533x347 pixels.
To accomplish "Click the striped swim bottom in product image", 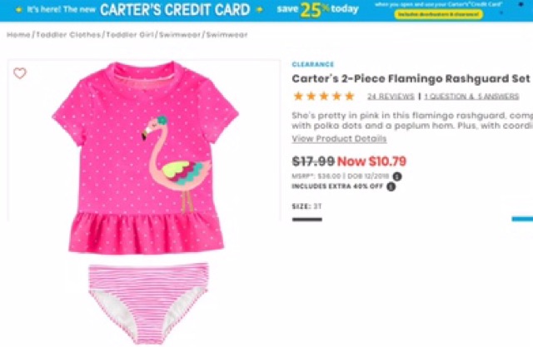I will [148, 303].
